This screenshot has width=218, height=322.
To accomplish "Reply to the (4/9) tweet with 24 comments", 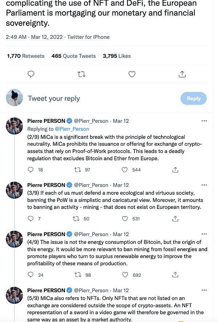I will [31, 275].
